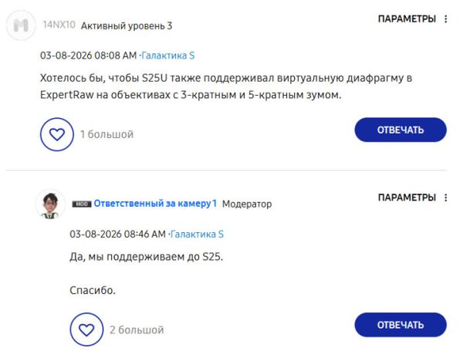View who liked via "2 большой"
This screenshot has width=463, height=358.
(x=137, y=329)
